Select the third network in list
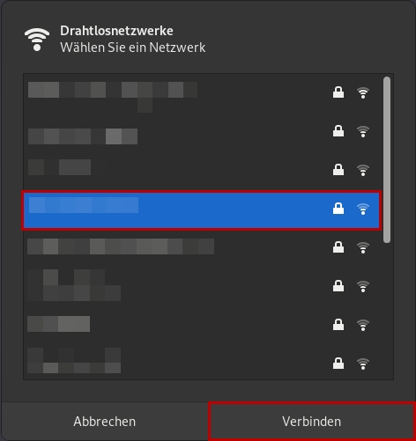Image resolution: width=416 pixels, height=441 pixels. point(203,172)
